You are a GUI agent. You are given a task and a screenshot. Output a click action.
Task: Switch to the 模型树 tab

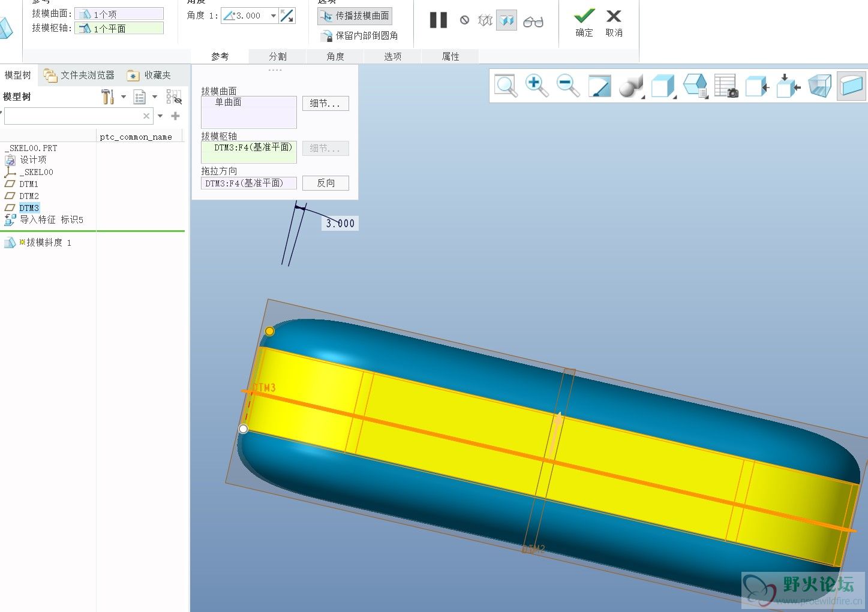(x=18, y=75)
